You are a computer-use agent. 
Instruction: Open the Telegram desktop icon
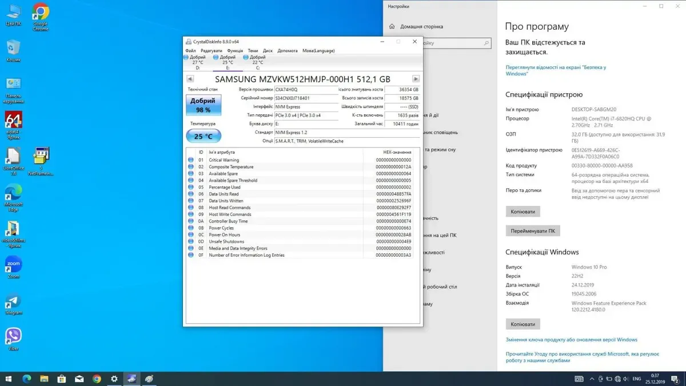(13, 304)
